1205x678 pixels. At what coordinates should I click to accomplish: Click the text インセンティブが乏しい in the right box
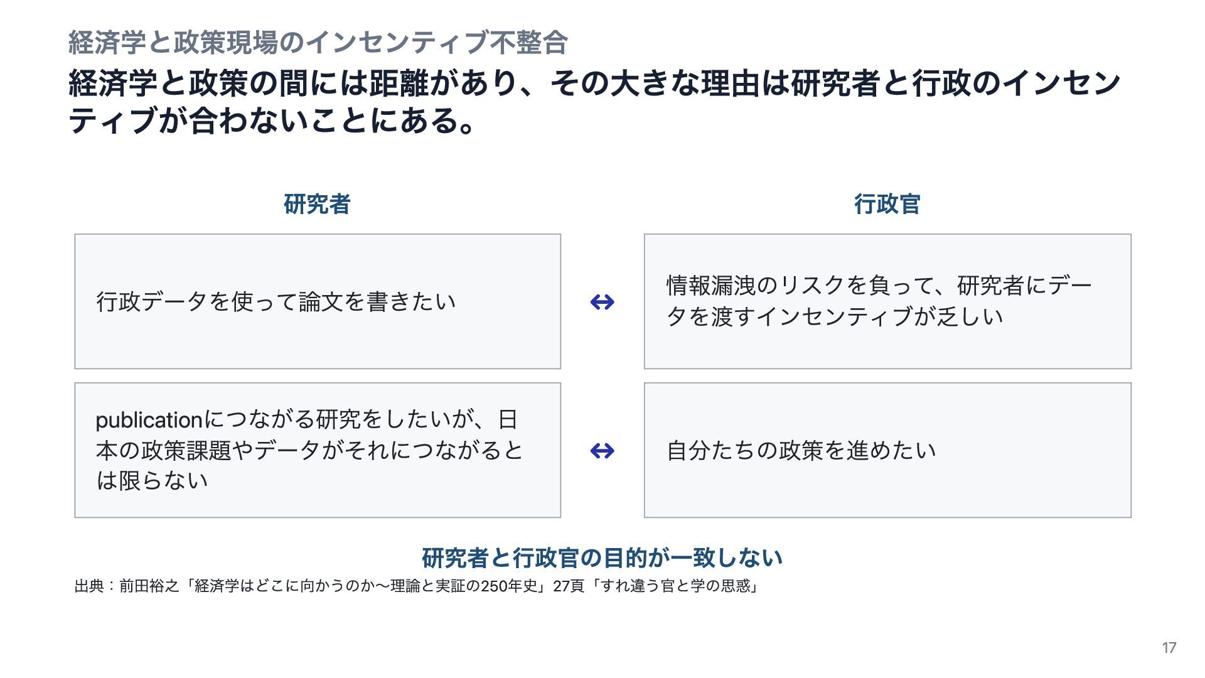tap(881, 316)
